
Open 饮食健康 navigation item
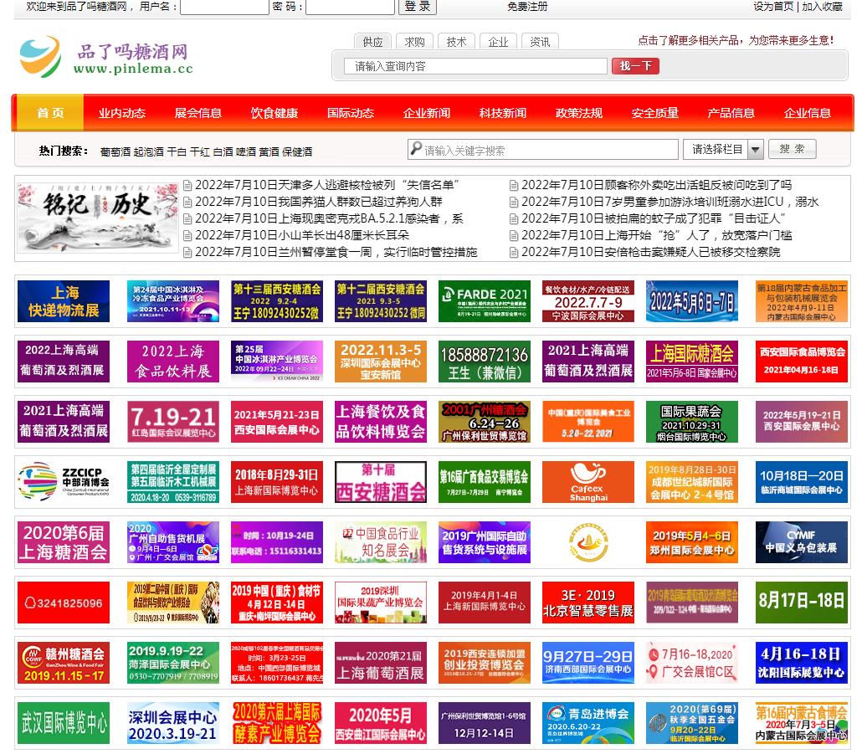[x=275, y=113]
